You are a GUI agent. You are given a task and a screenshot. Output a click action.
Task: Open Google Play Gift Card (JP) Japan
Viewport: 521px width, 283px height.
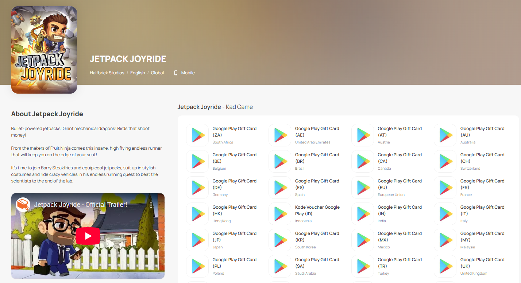click(x=234, y=237)
